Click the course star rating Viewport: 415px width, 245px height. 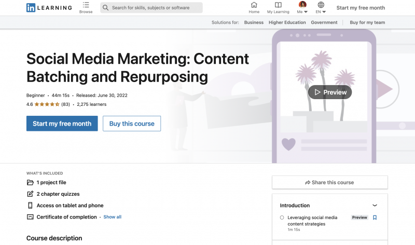pos(47,104)
